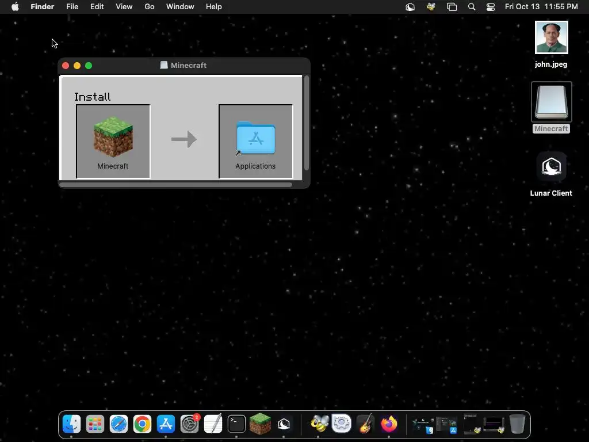Image resolution: width=589 pixels, height=442 pixels.
Task: Open the Go menu
Action: pyautogui.click(x=150, y=7)
